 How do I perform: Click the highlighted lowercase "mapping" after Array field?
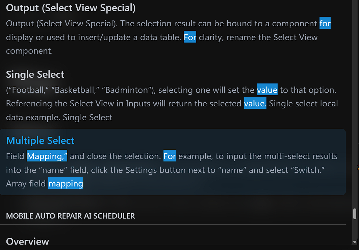pyautogui.click(x=66, y=184)
